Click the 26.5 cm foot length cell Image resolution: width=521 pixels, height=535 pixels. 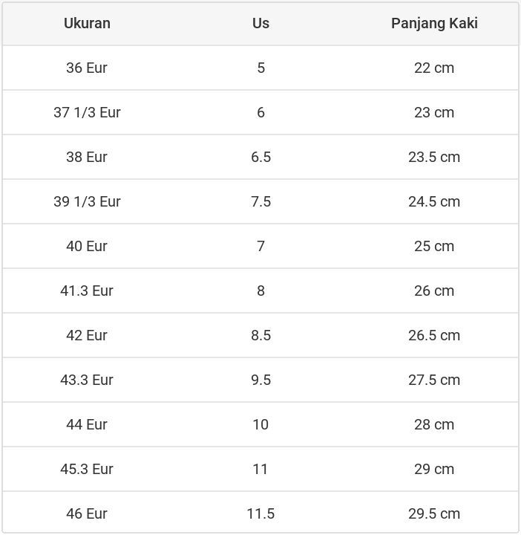point(434,335)
